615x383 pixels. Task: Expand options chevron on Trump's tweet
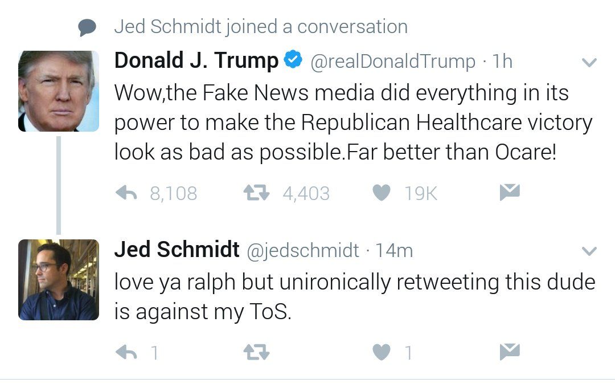(589, 62)
